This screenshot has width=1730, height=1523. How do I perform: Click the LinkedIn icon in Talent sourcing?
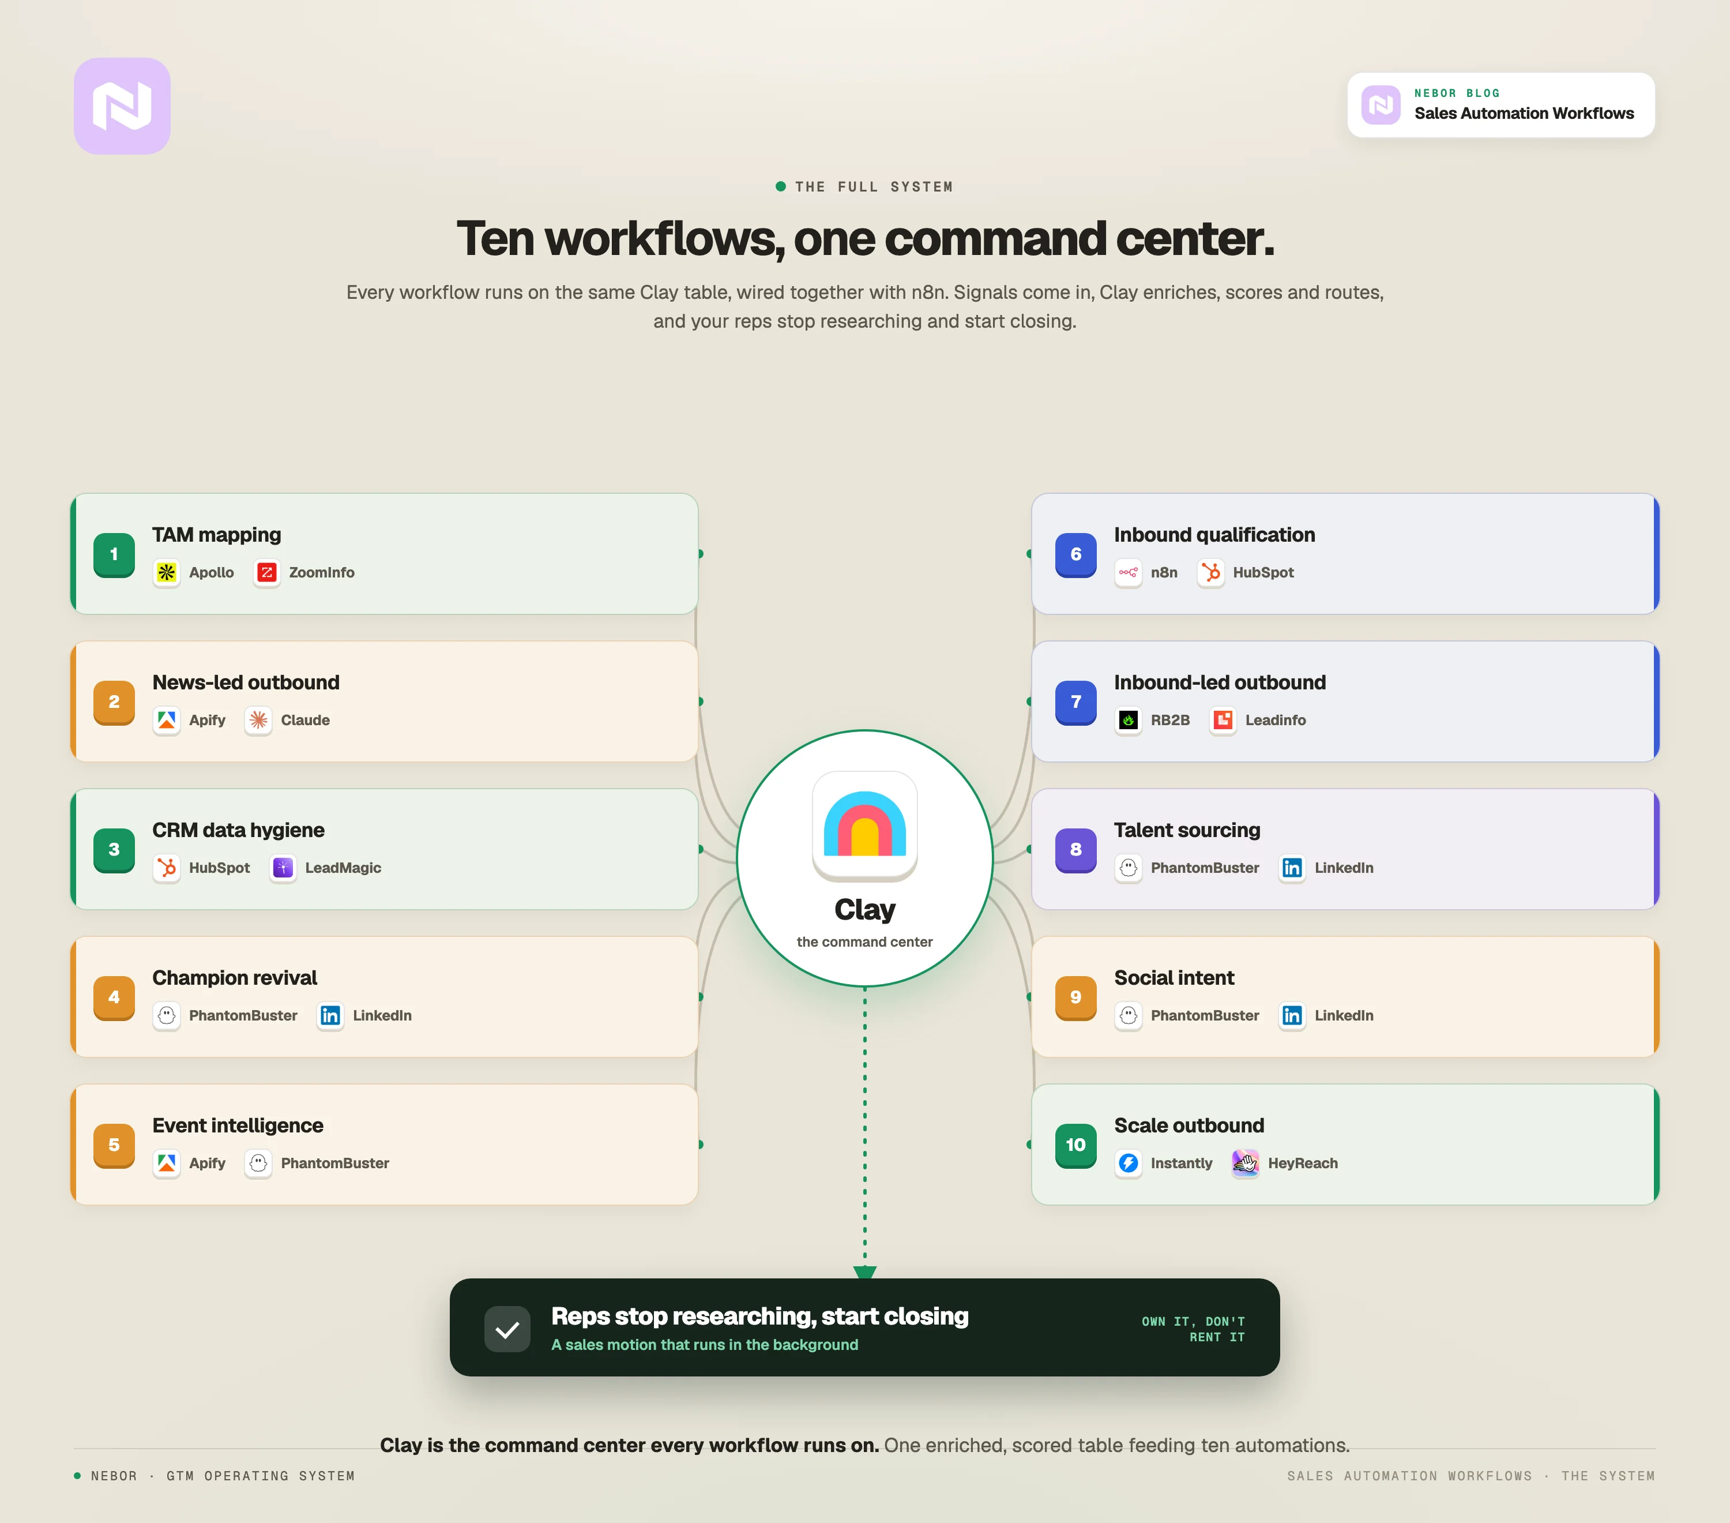[x=1292, y=869]
